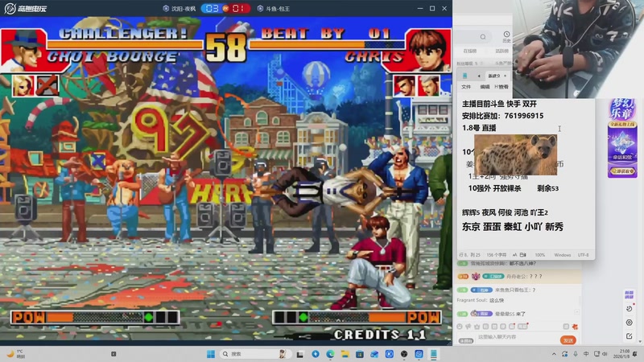Viewport: 644px width, 362px height.
Task: Click the chat input field 这里输入聊天内容
Action: coord(515,337)
